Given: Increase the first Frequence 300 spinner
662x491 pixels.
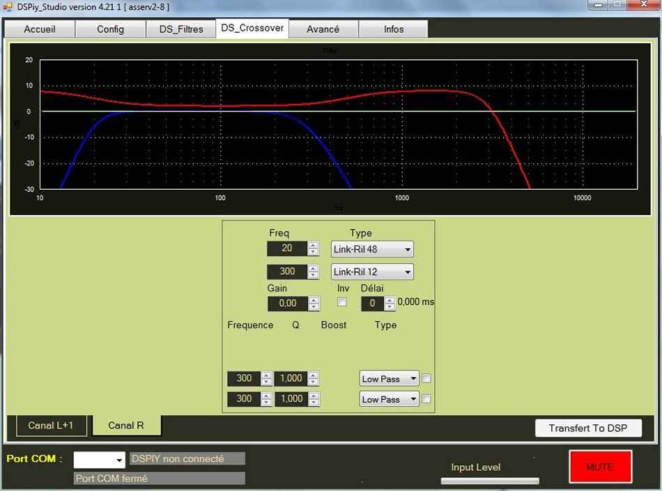Looking at the screenshot, I should coord(266,375).
